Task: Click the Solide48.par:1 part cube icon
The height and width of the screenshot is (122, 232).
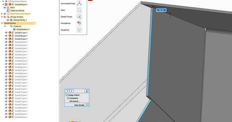Action: pyautogui.click(x=10, y=36)
